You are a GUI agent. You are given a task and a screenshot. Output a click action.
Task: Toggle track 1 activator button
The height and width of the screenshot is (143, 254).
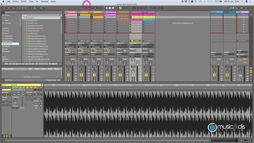pos(68,75)
